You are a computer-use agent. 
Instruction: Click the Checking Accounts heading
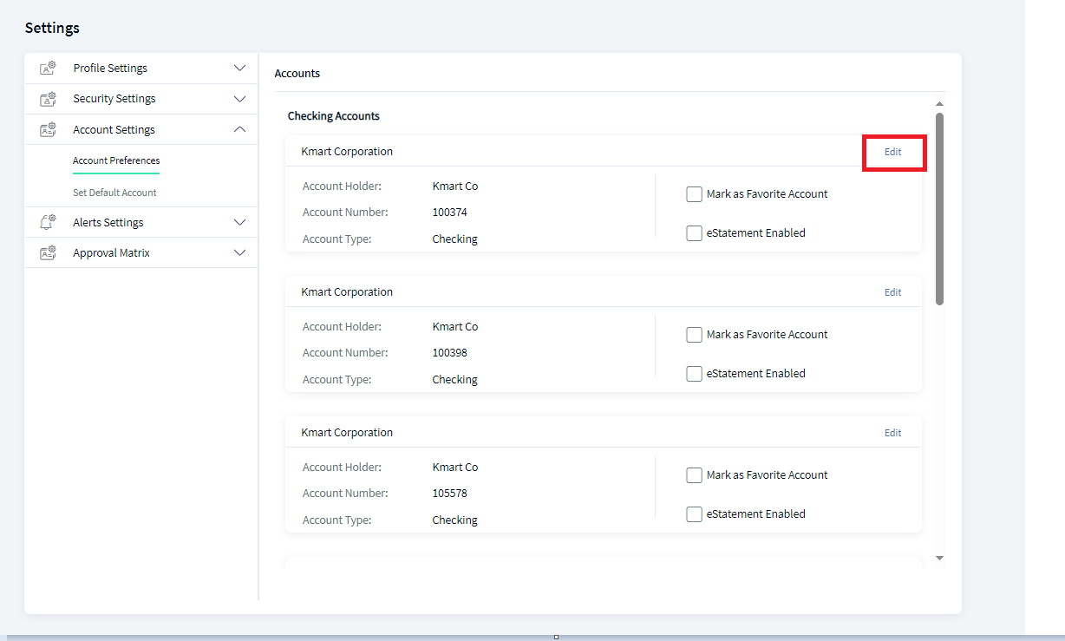coord(334,116)
